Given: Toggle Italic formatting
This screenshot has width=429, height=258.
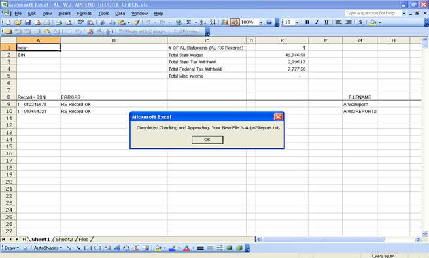Looking at the screenshot, I should [x=317, y=22].
